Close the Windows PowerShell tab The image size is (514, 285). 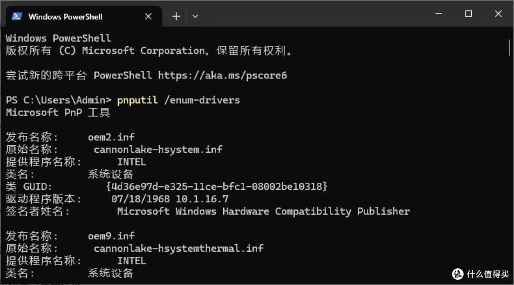[148, 16]
